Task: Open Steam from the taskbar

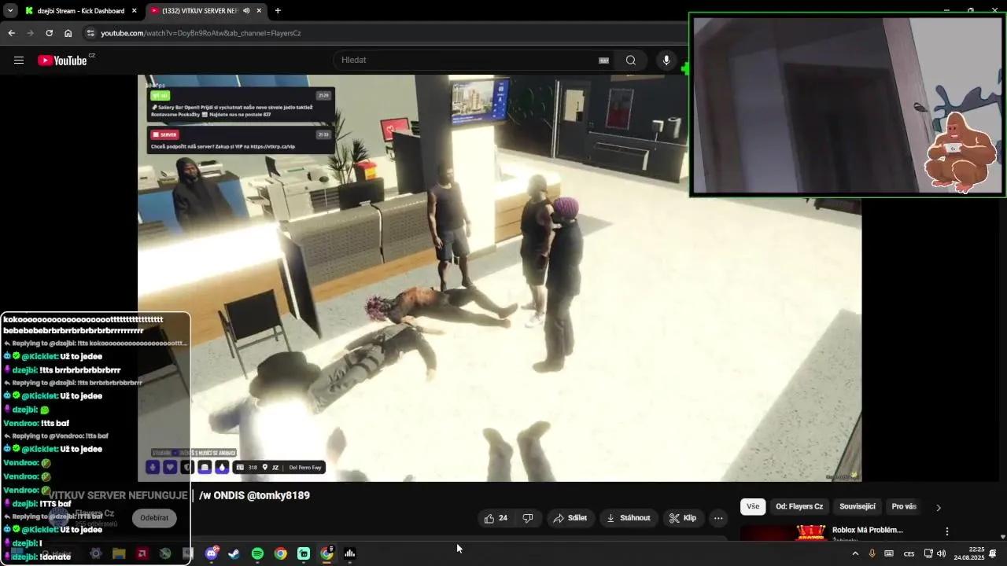Action: (x=234, y=553)
